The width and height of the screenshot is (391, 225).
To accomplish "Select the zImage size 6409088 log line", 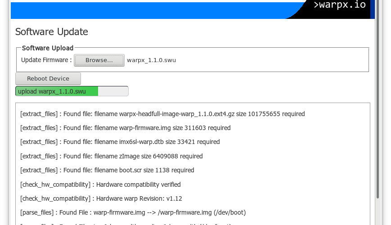I will tap(111, 157).
